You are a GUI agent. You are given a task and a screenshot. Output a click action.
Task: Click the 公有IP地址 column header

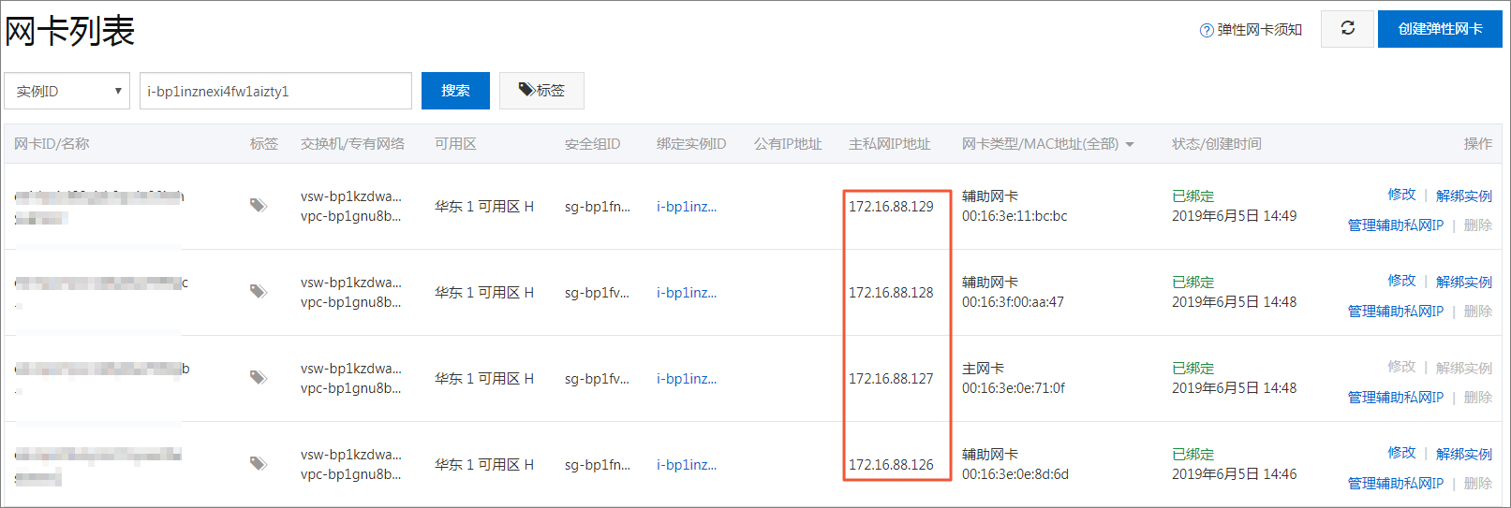pos(788,144)
